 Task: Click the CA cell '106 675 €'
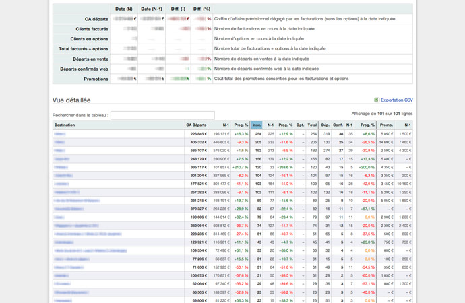pyautogui.click(x=198, y=275)
